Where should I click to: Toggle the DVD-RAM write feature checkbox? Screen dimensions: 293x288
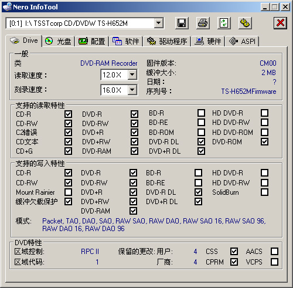[133, 211]
